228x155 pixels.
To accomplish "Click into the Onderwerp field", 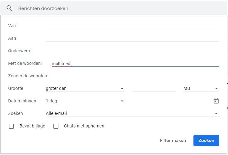I will click(133, 51).
